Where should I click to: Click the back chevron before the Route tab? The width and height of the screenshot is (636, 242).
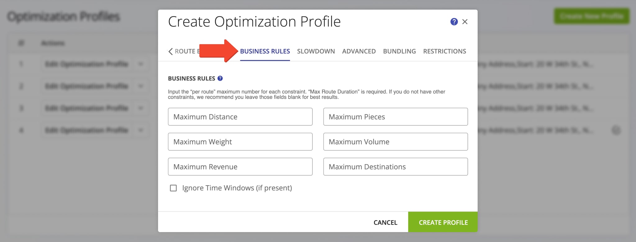point(170,52)
